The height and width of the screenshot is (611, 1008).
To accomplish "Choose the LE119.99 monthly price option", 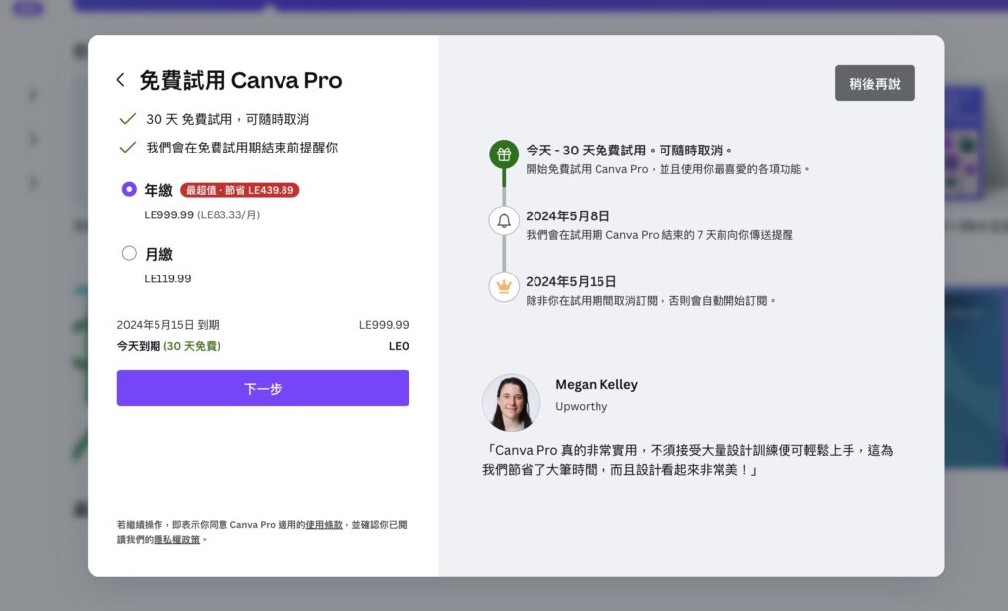I will [x=167, y=278].
